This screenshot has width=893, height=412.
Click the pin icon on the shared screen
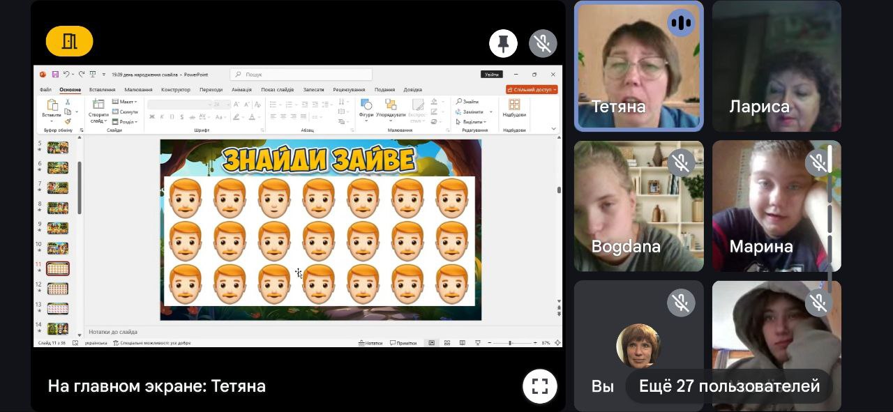(x=503, y=43)
